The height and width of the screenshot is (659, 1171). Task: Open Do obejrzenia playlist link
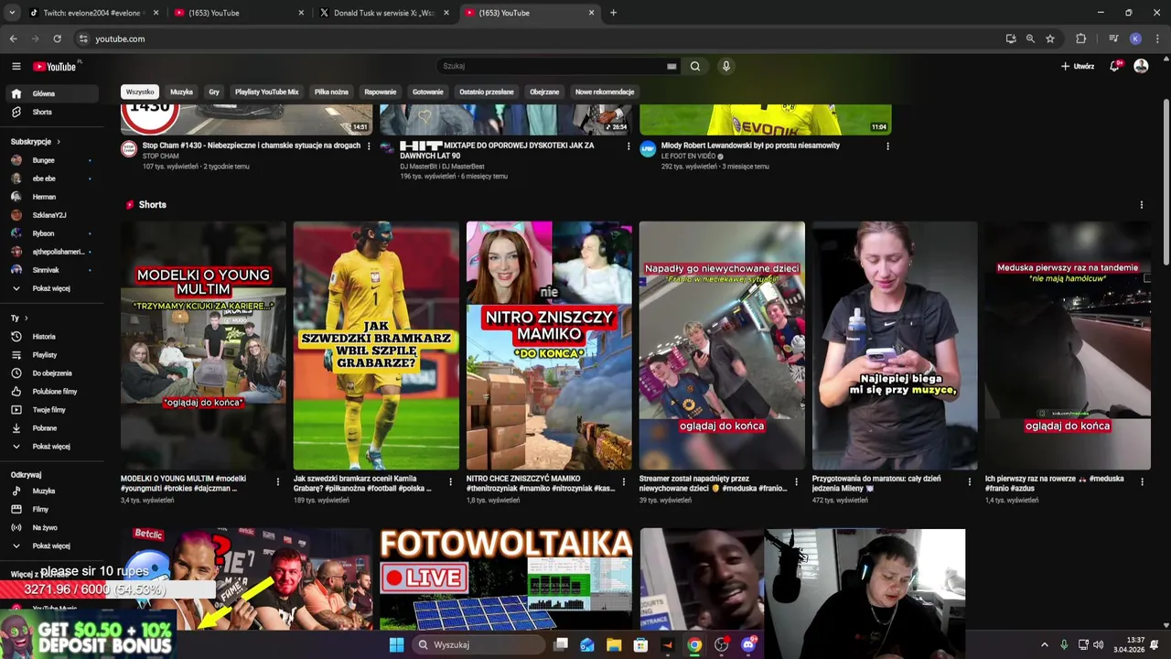pos(52,373)
